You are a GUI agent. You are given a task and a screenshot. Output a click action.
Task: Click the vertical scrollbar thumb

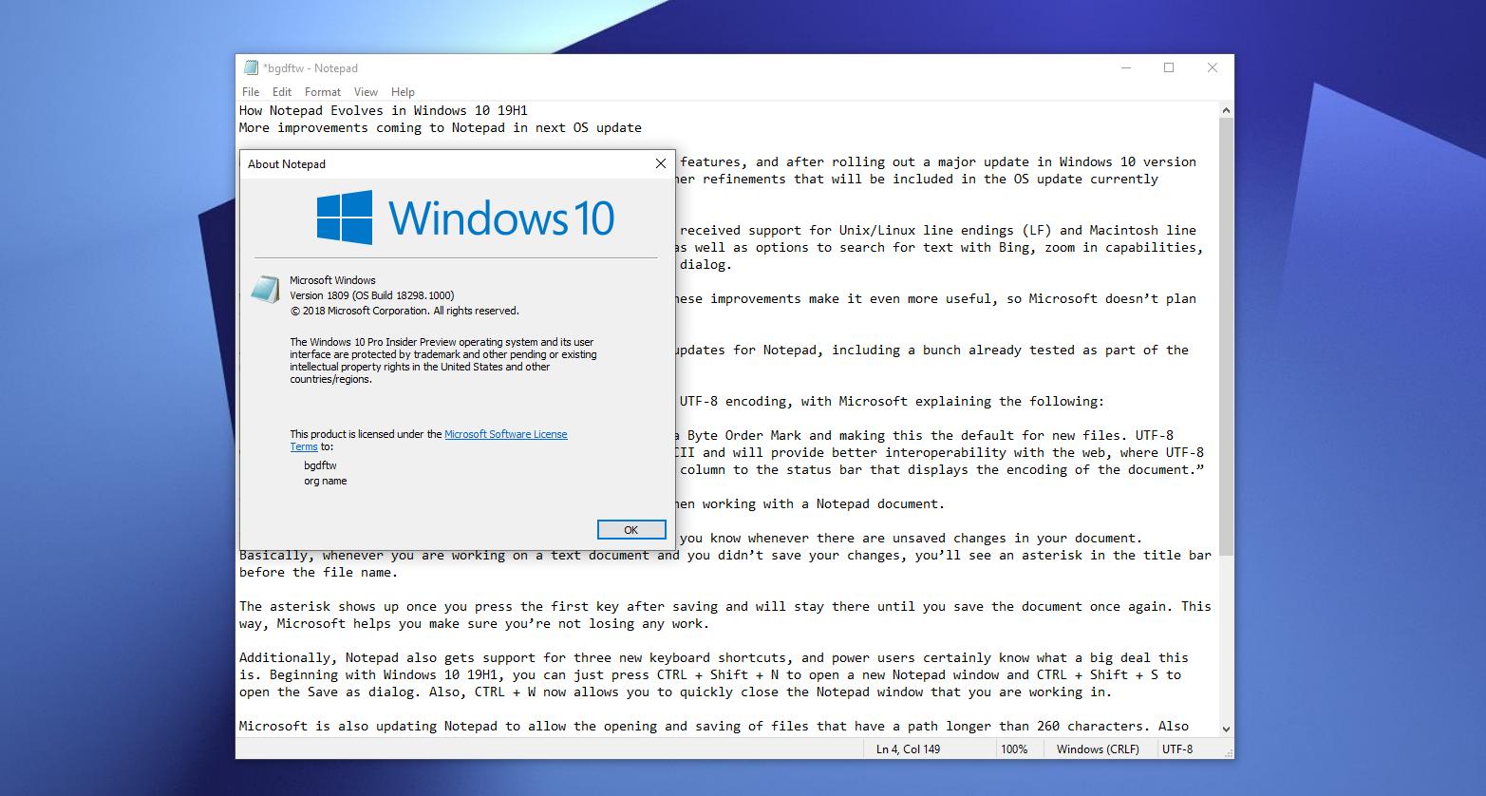click(1226, 337)
